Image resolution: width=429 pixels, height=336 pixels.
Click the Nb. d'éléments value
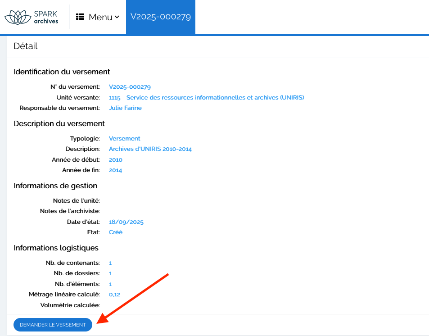pyautogui.click(x=110, y=284)
